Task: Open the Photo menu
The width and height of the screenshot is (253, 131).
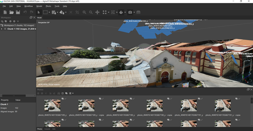Action: tap(48, 6)
